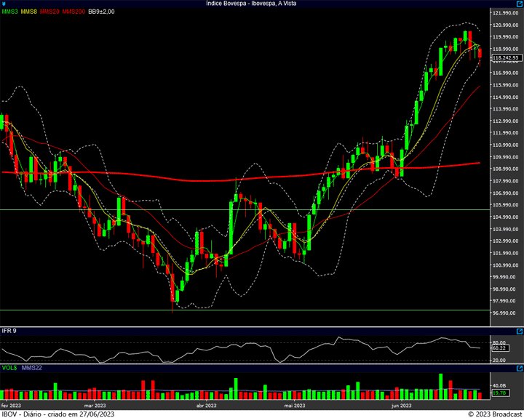Click the current price tag 118.242,95
The width and height of the screenshot is (524, 418).
505,57
